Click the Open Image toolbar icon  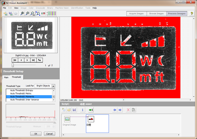pyautogui.click(x=6, y=13)
